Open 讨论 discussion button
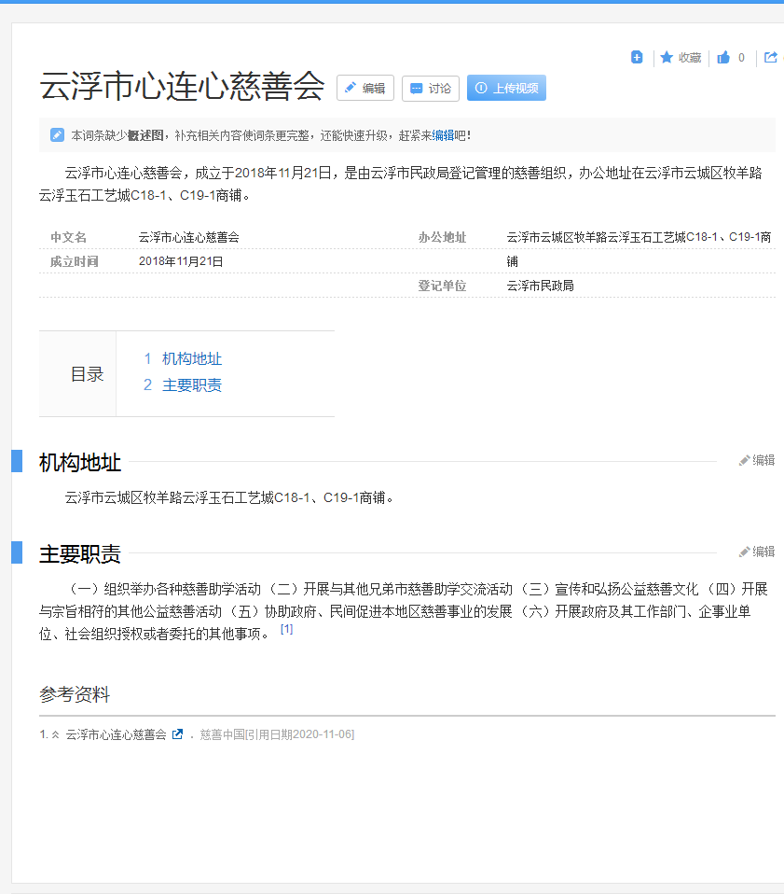Screen dimensions: 784x894 tap(430, 88)
